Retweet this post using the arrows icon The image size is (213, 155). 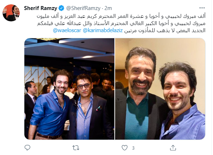click(x=76, y=148)
